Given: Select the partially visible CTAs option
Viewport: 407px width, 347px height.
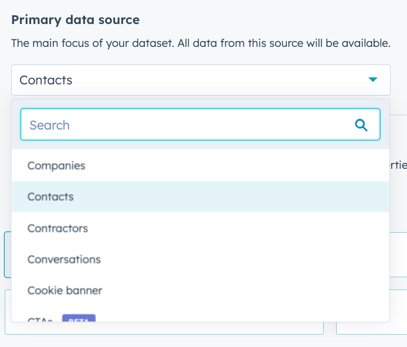Looking at the screenshot, I should tap(40, 319).
